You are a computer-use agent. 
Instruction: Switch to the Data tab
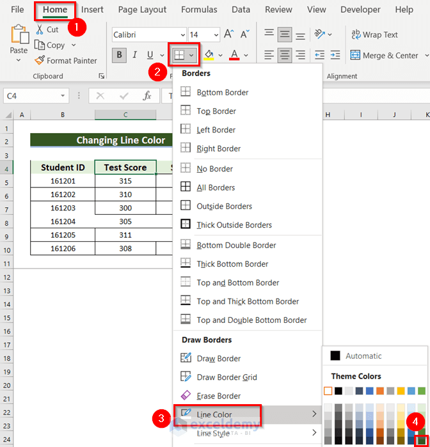[x=241, y=10]
